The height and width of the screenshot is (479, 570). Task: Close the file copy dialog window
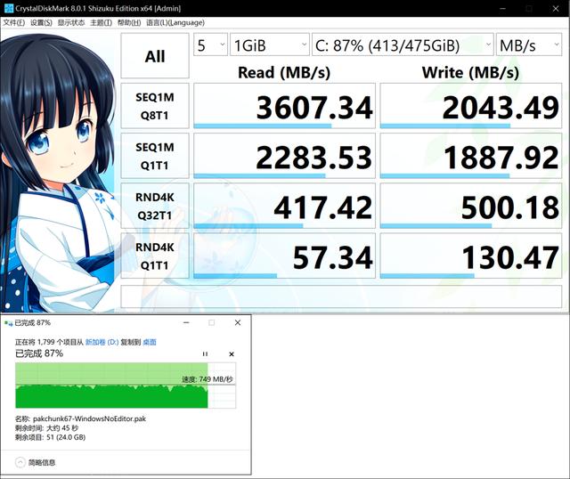(238, 322)
